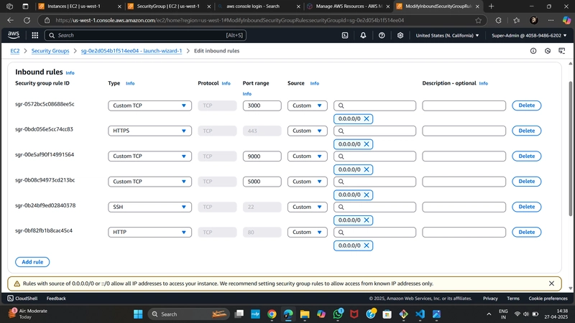Image resolution: width=575 pixels, height=323 pixels.
Task: Click EC2 breadcrumb link
Action: (15, 51)
